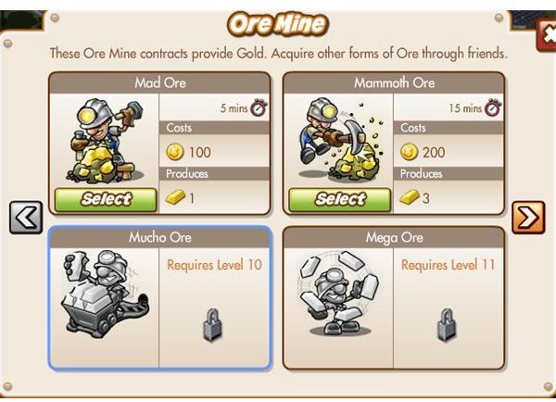Click the Mucho Ore title header
This screenshot has width=556, height=402.
(160, 237)
